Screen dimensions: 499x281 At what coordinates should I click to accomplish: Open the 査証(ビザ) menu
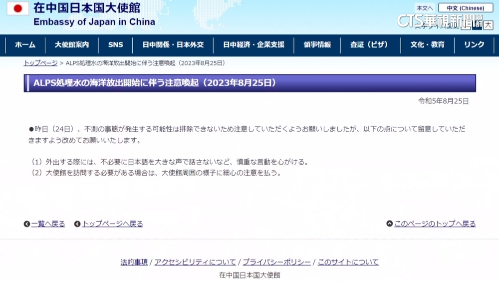coord(369,45)
